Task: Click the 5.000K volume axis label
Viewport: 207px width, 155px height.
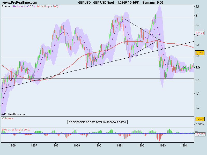Action: (200, 124)
